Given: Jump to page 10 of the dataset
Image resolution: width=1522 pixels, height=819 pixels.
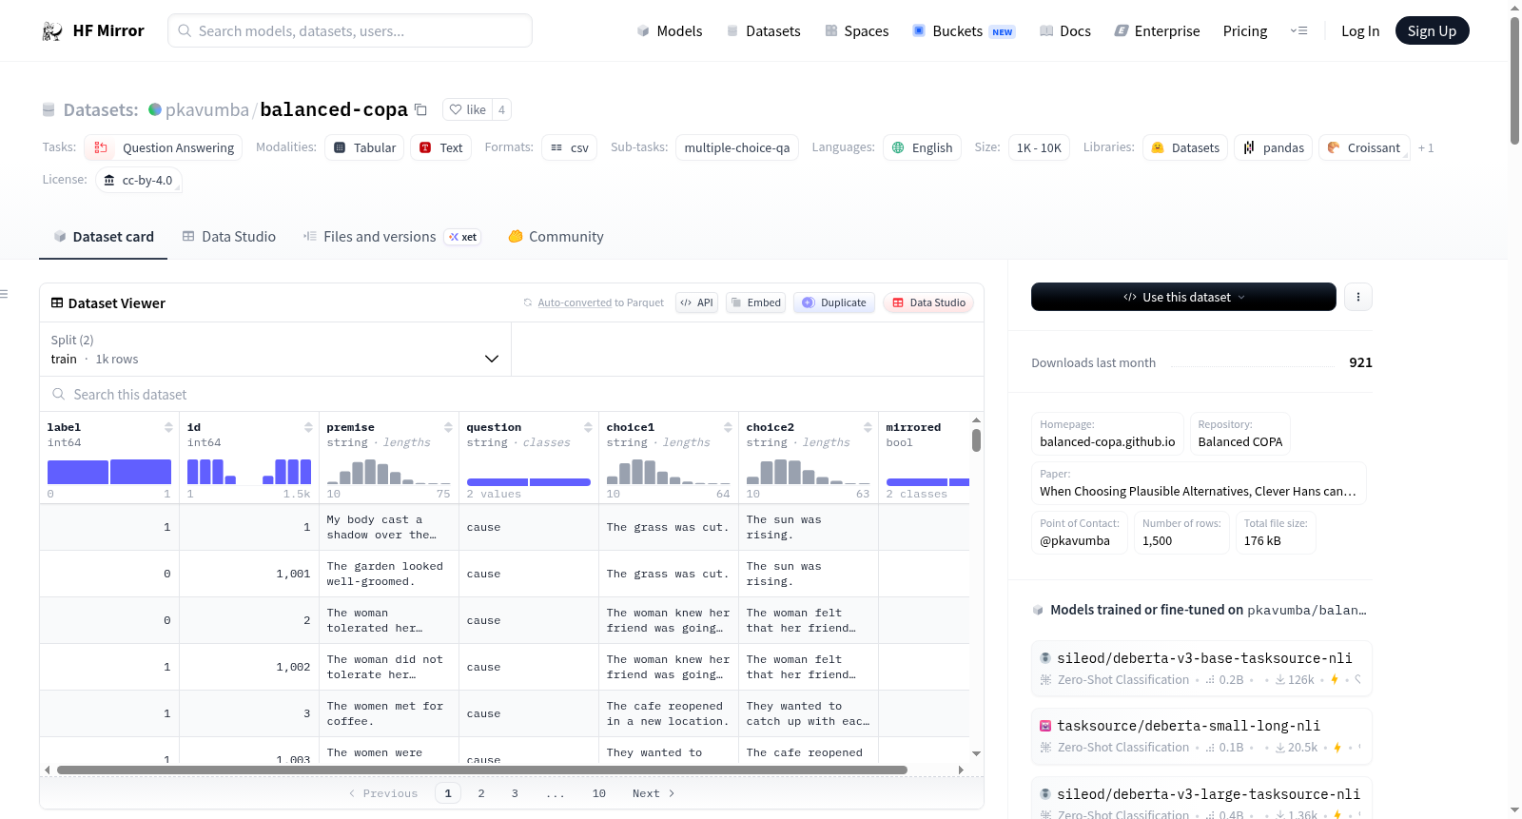Looking at the screenshot, I should 598,793.
